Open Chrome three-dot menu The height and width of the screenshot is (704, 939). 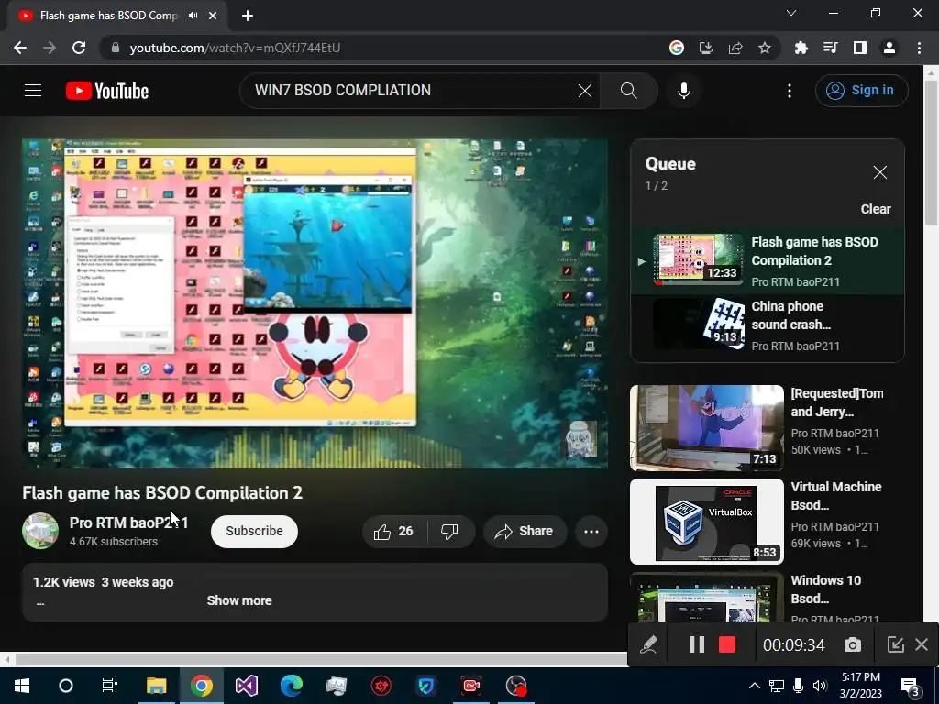pos(919,48)
